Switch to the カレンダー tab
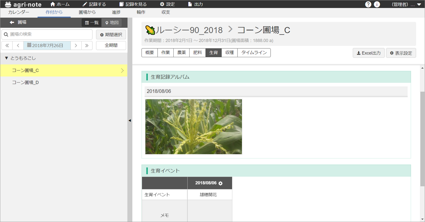This screenshot has height=222, width=425. [x=19, y=12]
